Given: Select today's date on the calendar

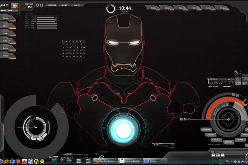Looking at the screenshot, I should (x=84, y=47).
